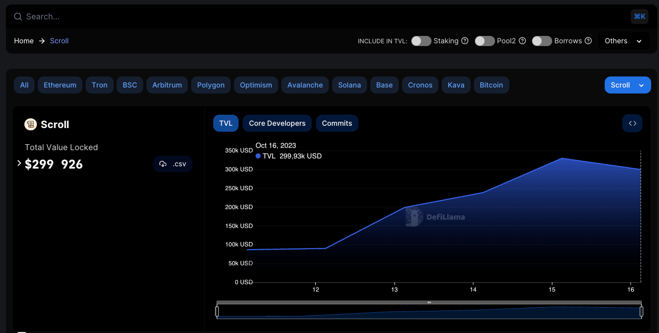
Task: Click the ⌘K shortcut badge
Action: tap(640, 17)
